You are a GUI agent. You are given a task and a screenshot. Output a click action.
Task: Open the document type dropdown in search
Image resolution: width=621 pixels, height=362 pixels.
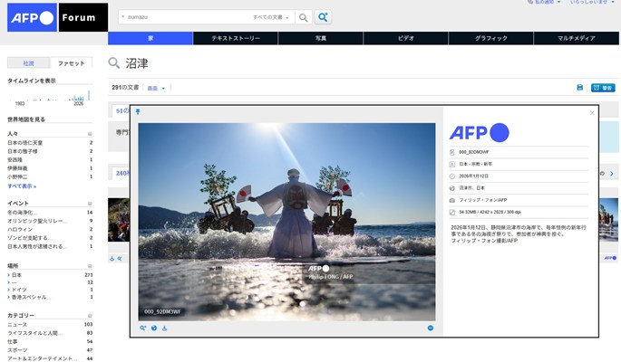coord(272,17)
